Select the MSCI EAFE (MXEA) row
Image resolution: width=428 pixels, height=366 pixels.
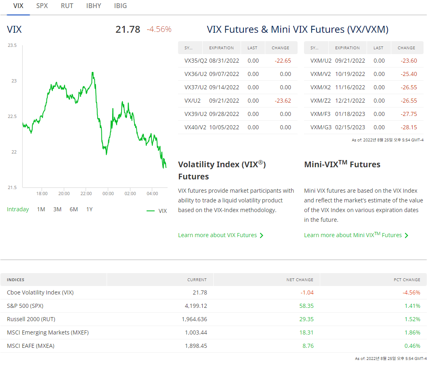coord(214,346)
